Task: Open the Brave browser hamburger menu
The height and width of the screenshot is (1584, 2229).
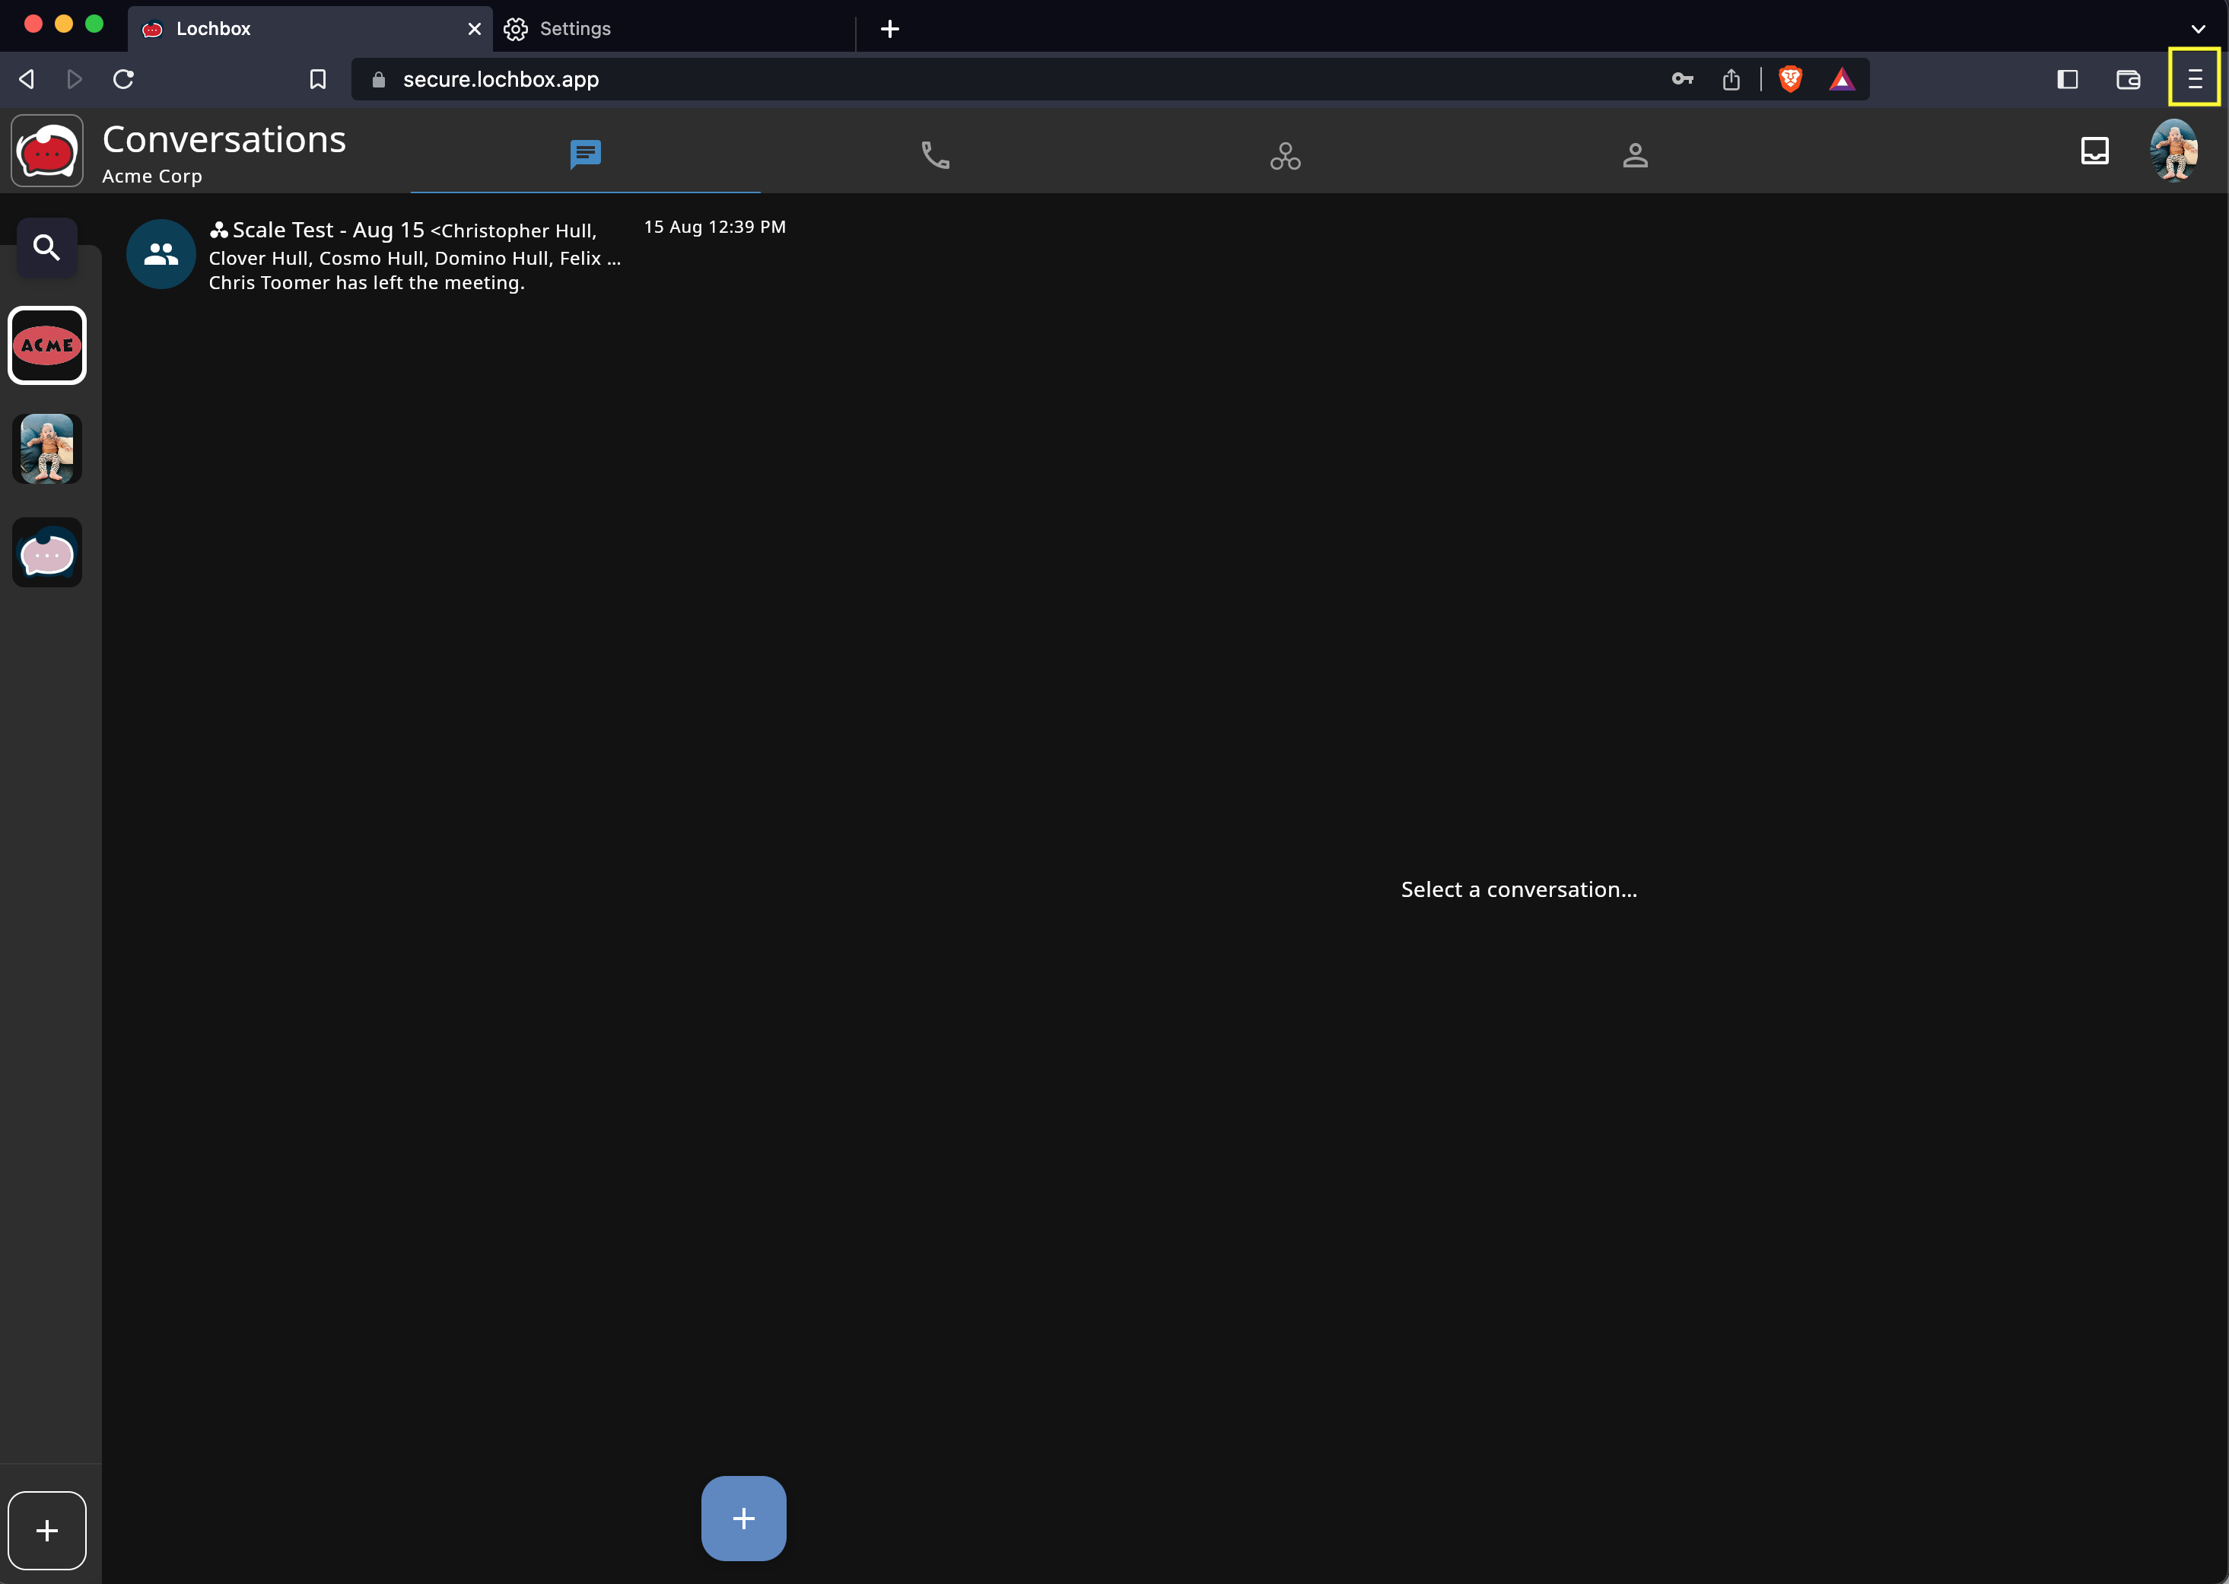Action: [x=2194, y=79]
